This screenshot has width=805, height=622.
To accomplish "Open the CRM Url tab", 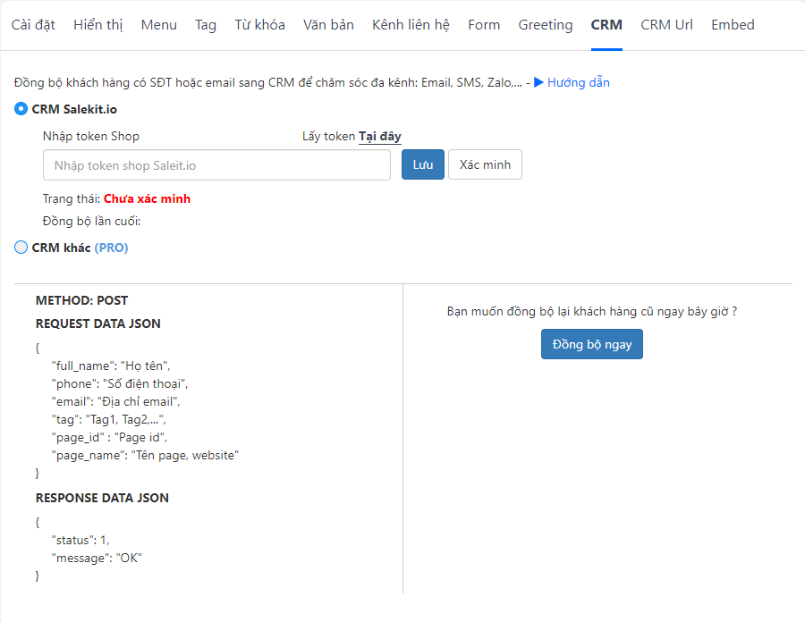I will [666, 25].
